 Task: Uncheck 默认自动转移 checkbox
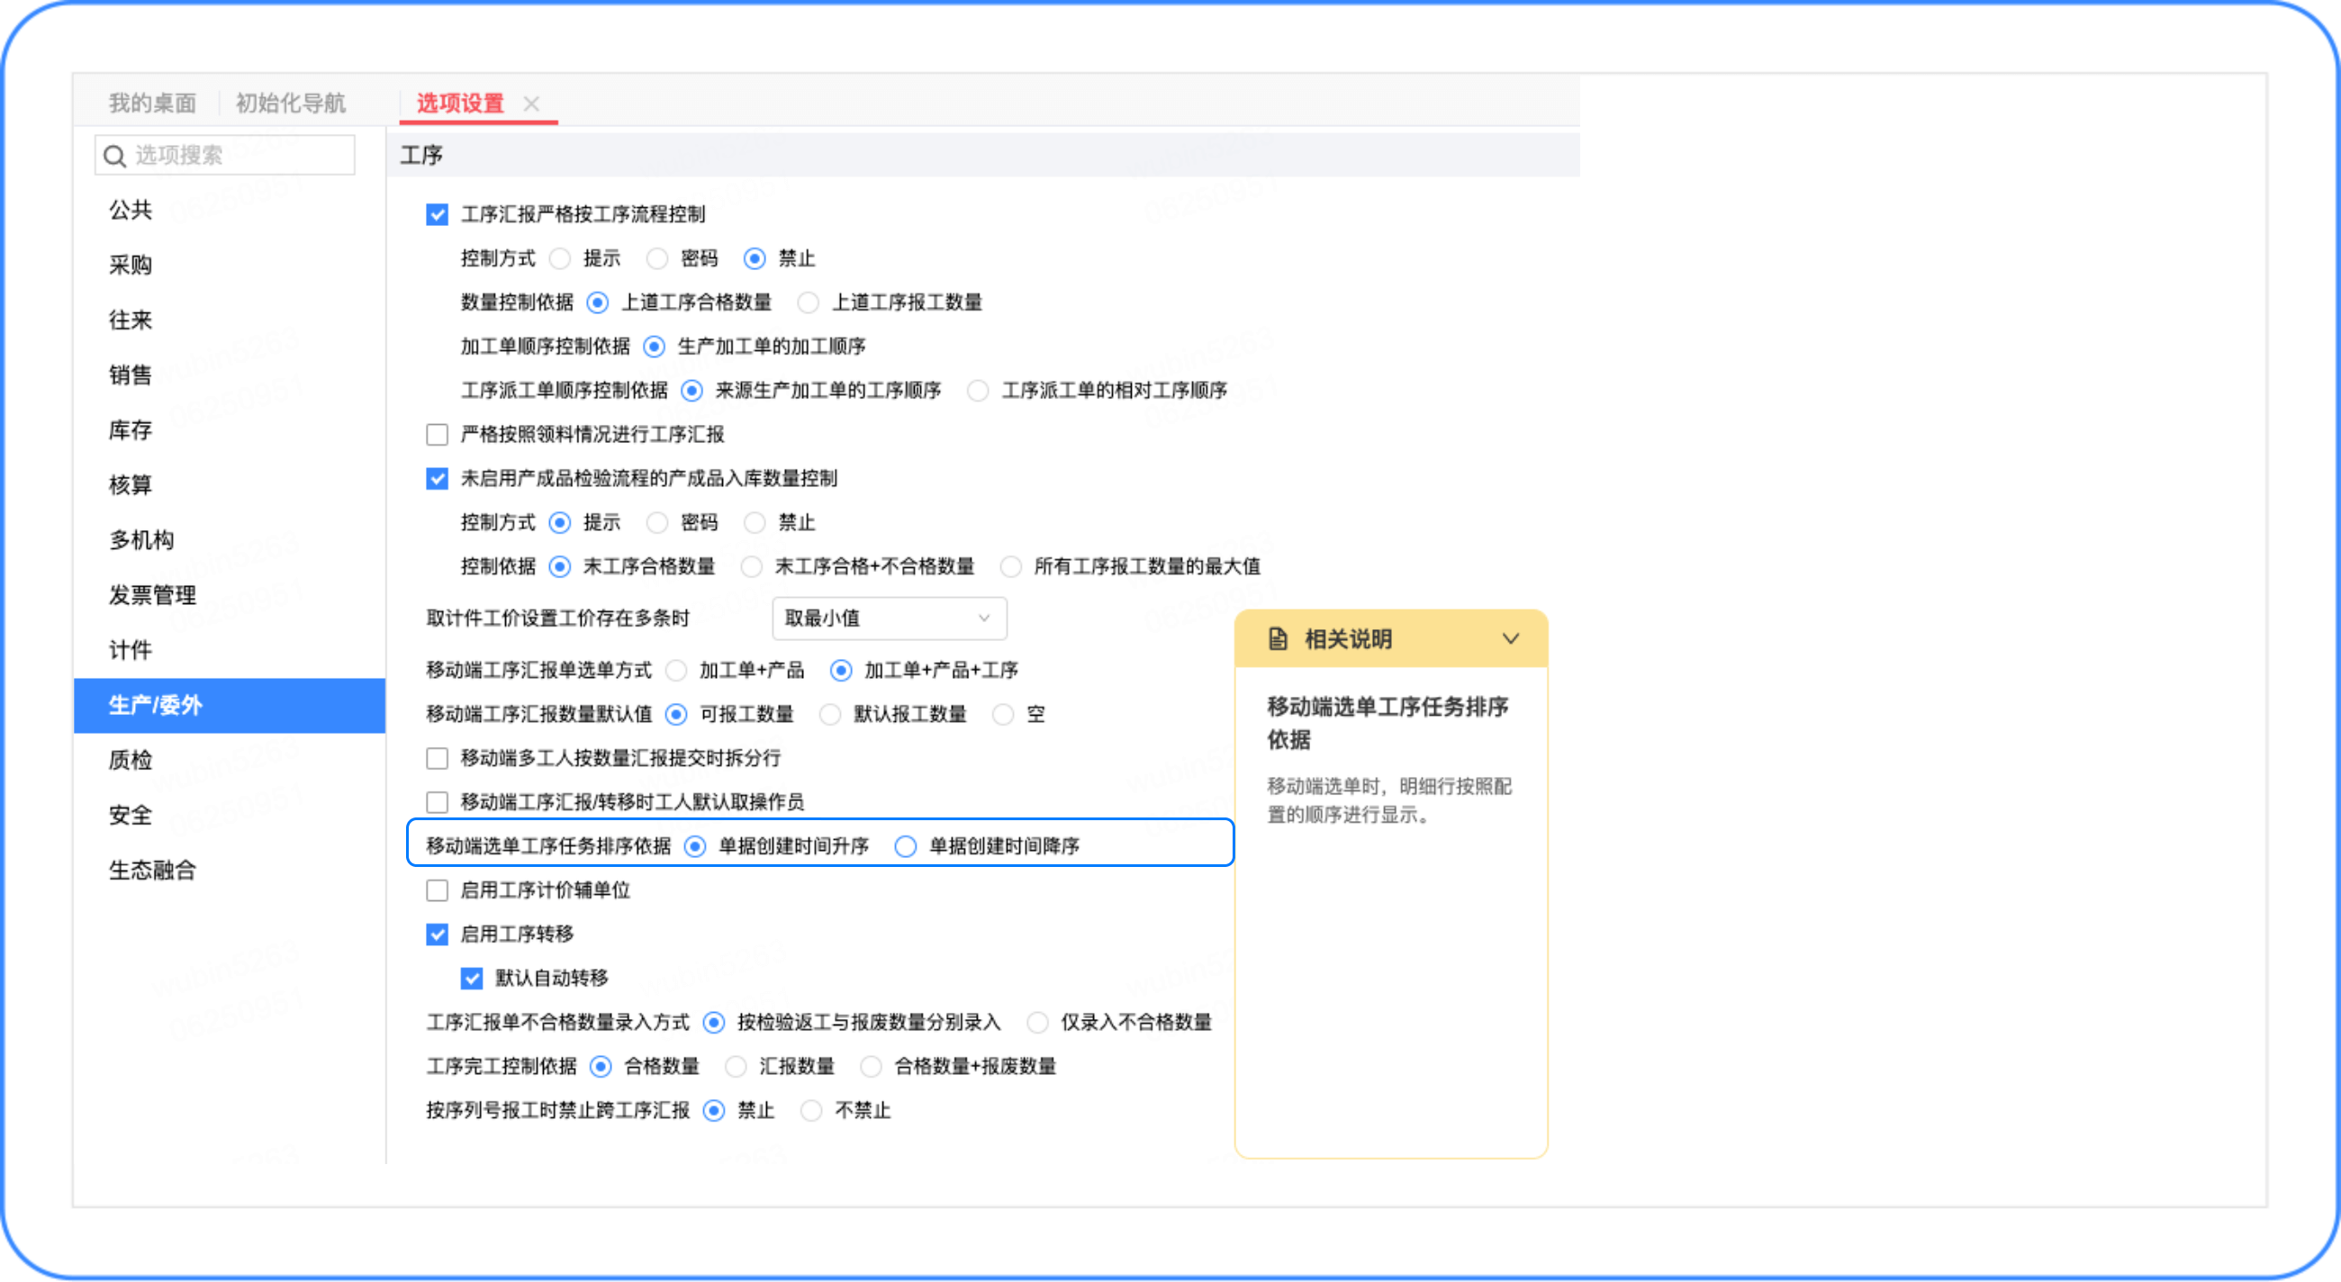tap(472, 979)
